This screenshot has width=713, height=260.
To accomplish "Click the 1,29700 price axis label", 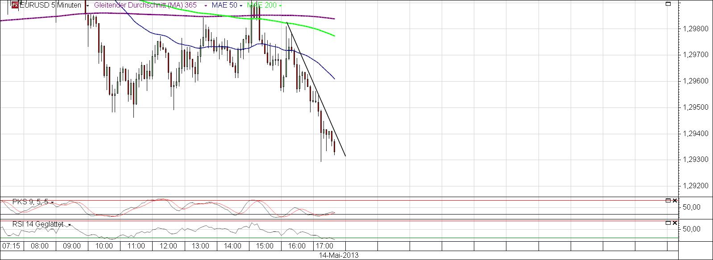I will tap(695, 55).
